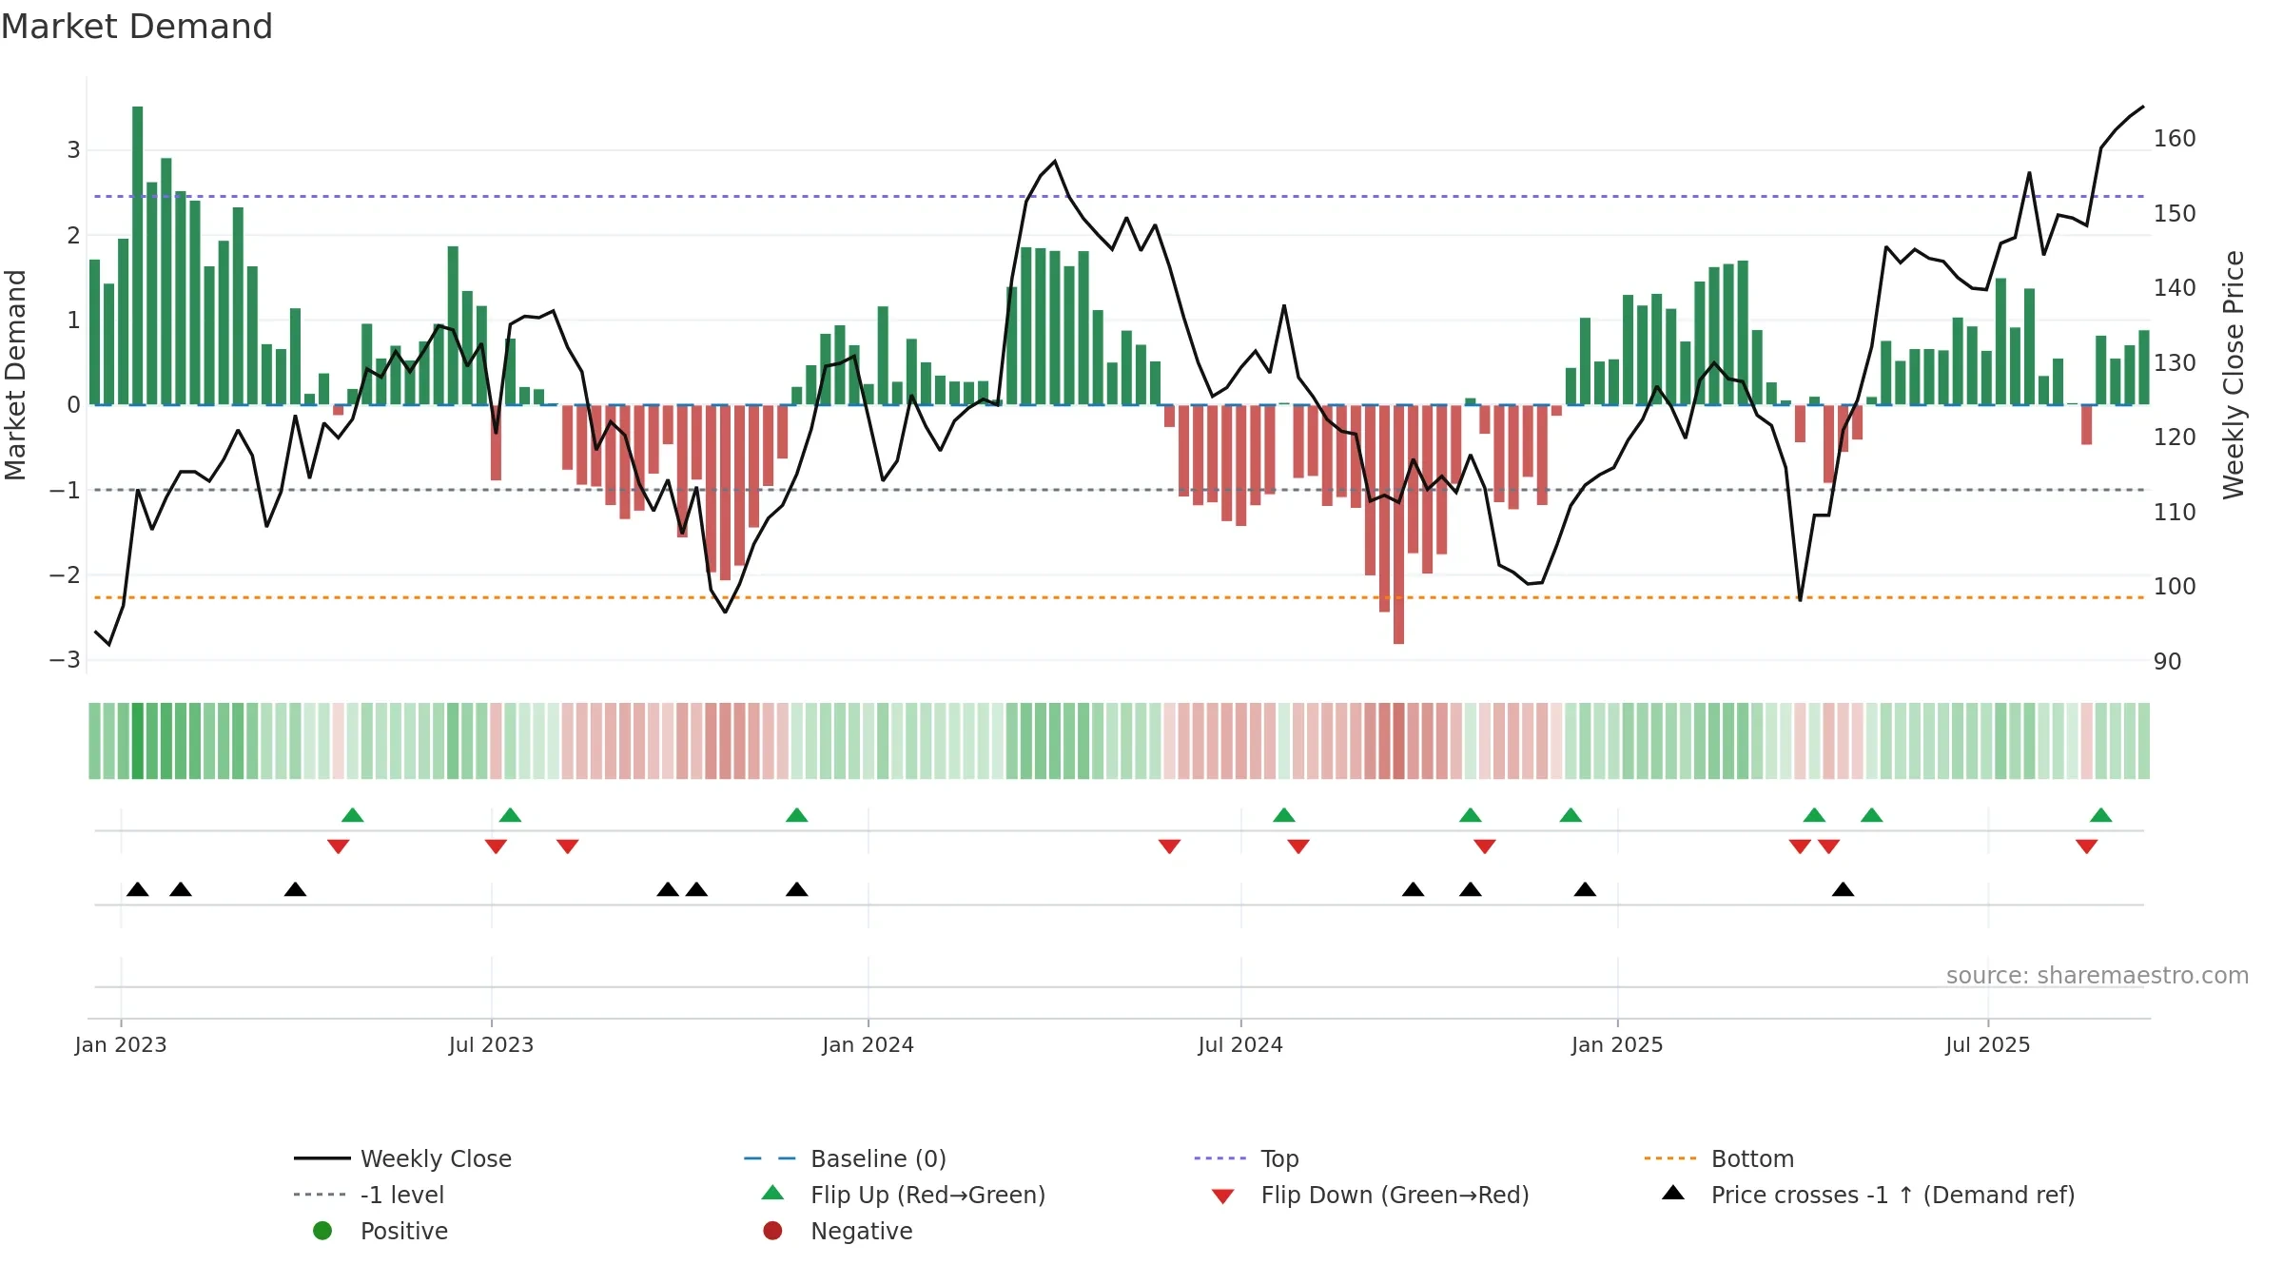Click the Jan 2023 x-axis label
This screenshot has width=2283, height=1284.
tap(121, 1045)
